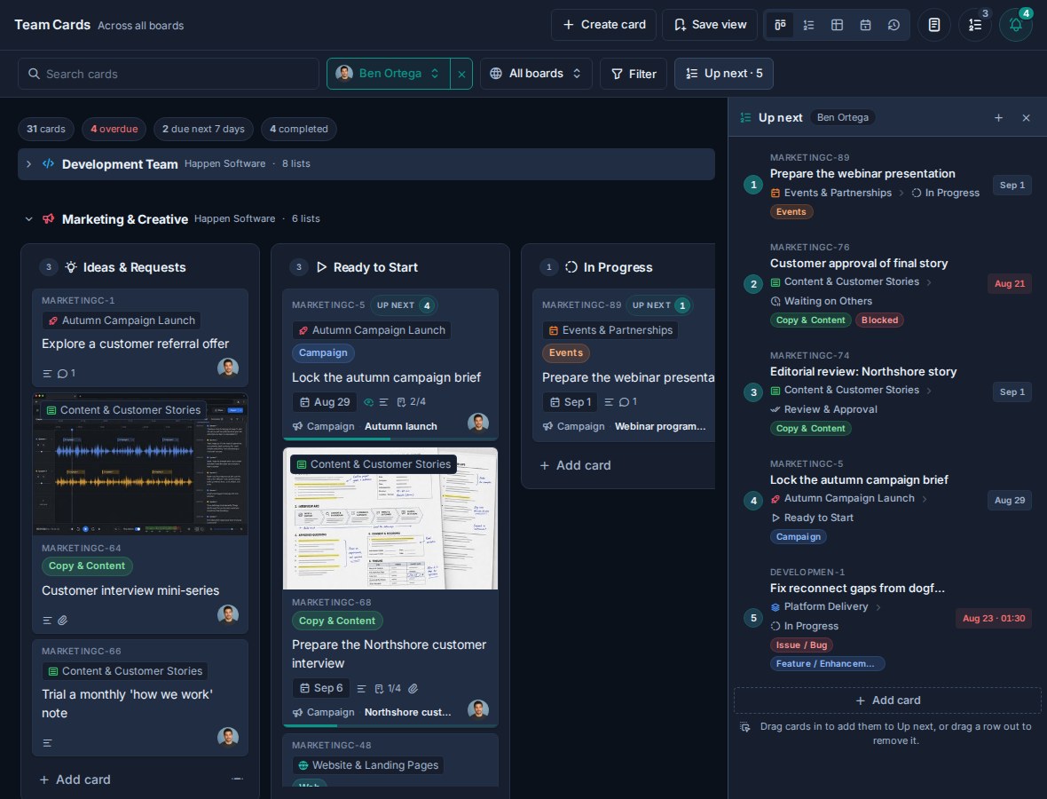Open the Sep 6 due date on Northshore interview card

321,688
